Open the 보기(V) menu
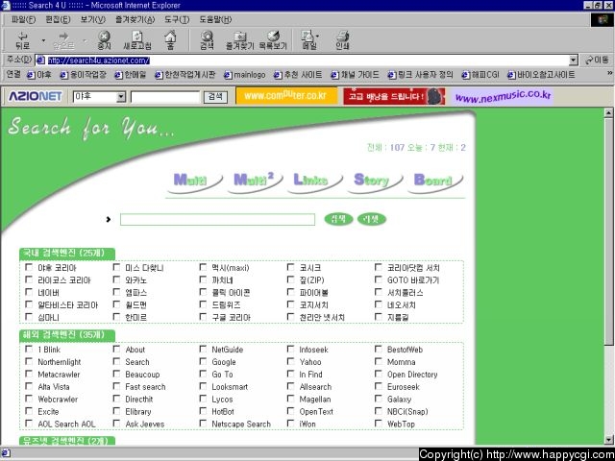Screen dimensions: 615x461 [x=92, y=19]
